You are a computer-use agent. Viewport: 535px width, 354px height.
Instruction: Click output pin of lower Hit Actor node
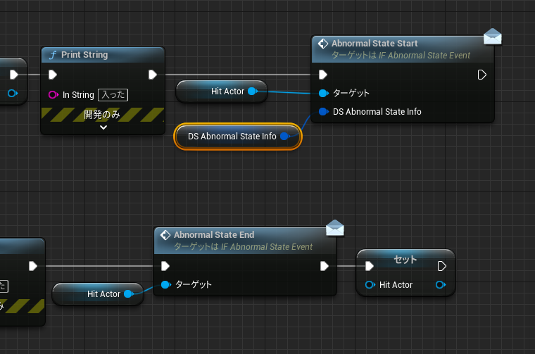pyautogui.click(x=129, y=293)
